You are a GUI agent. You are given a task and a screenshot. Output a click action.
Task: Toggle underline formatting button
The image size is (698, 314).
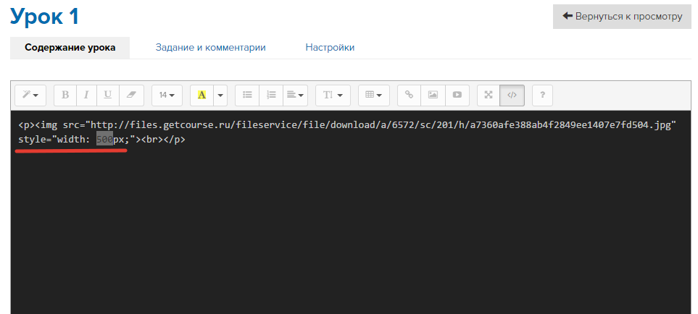point(108,95)
